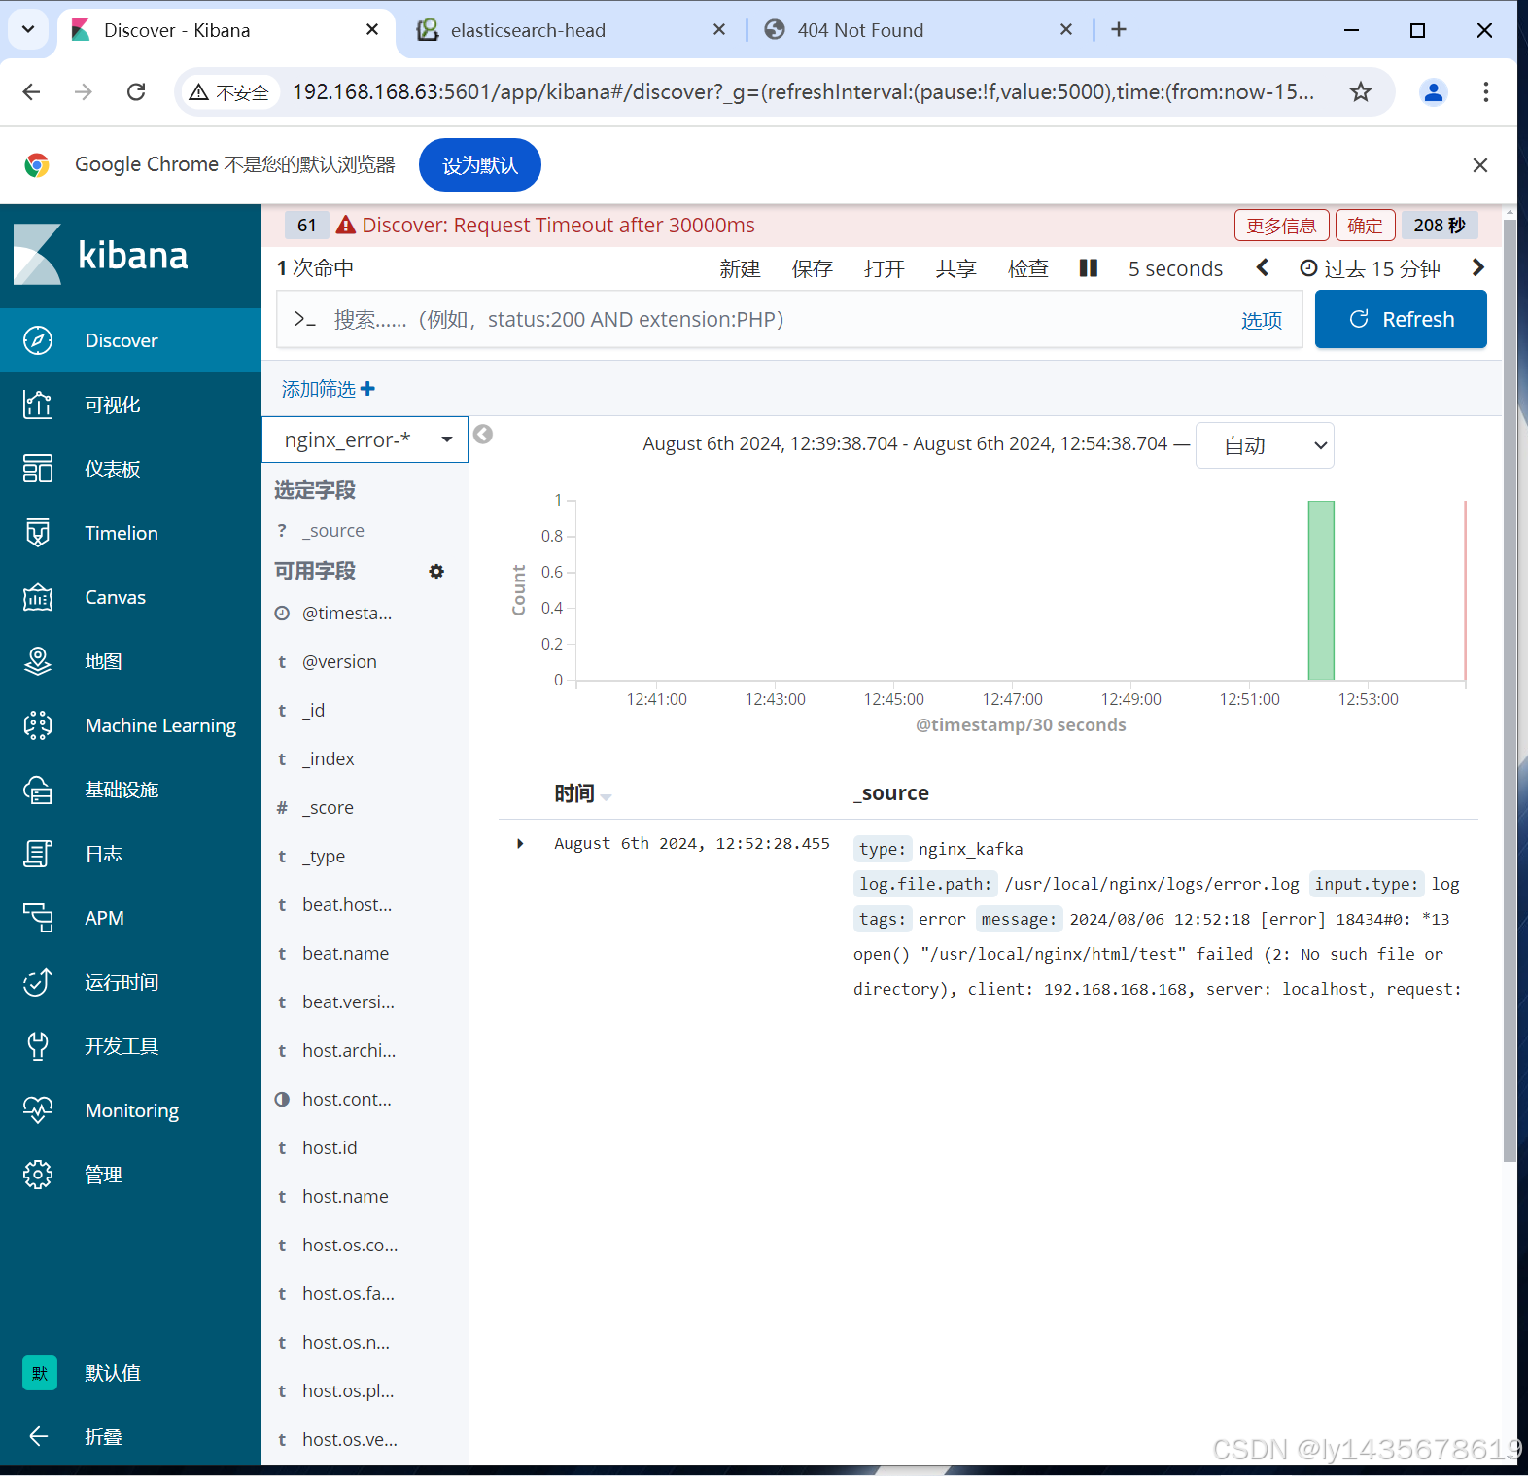Viewport: 1528px width, 1476px height.
Task: Collapse field list with circular arrow
Action: 483,435
